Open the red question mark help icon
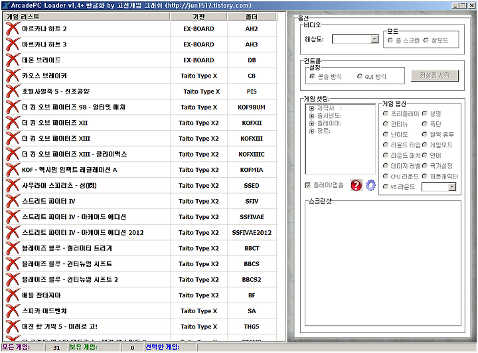Screen dimensions: 478x353 coord(356,185)
